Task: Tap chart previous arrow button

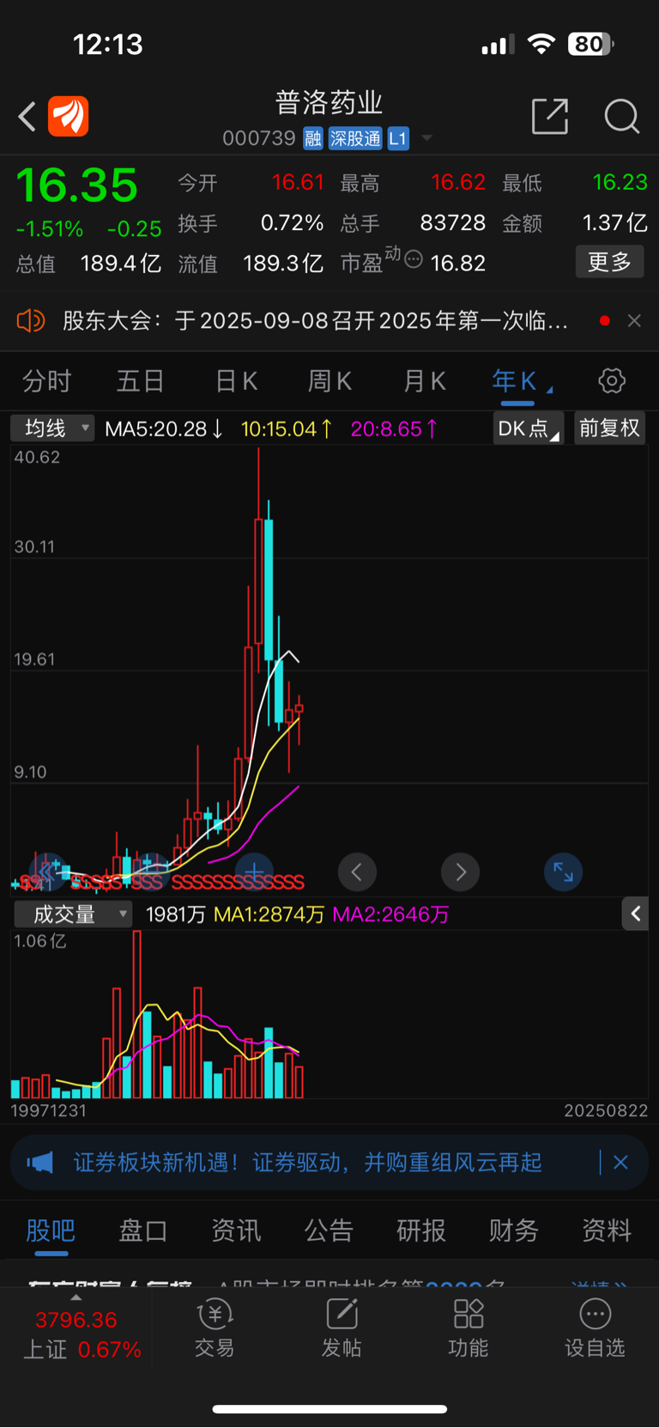Action: coord(357,872)
